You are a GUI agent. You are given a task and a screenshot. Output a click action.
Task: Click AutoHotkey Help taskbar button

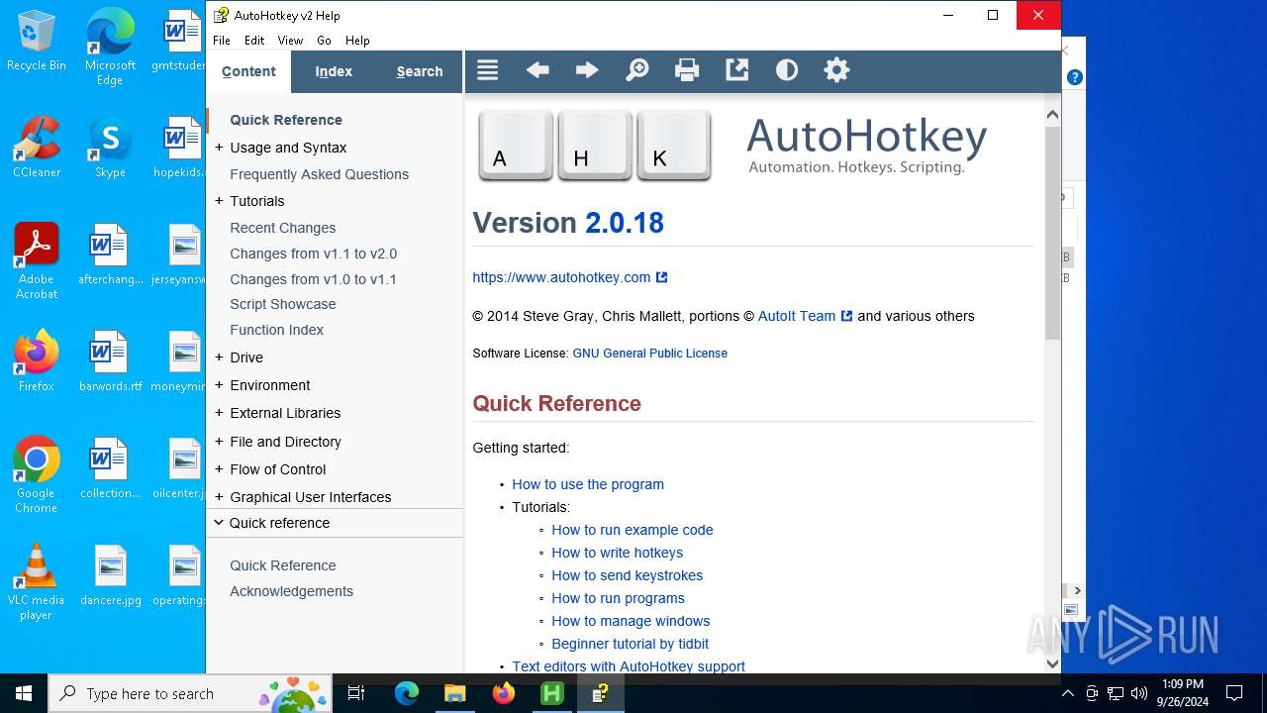click(x=600, y=693)
